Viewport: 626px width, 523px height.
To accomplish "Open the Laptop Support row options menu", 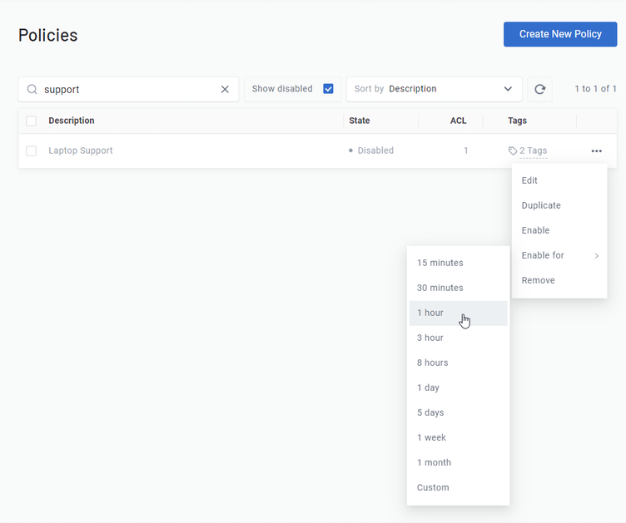I will 597,150.
